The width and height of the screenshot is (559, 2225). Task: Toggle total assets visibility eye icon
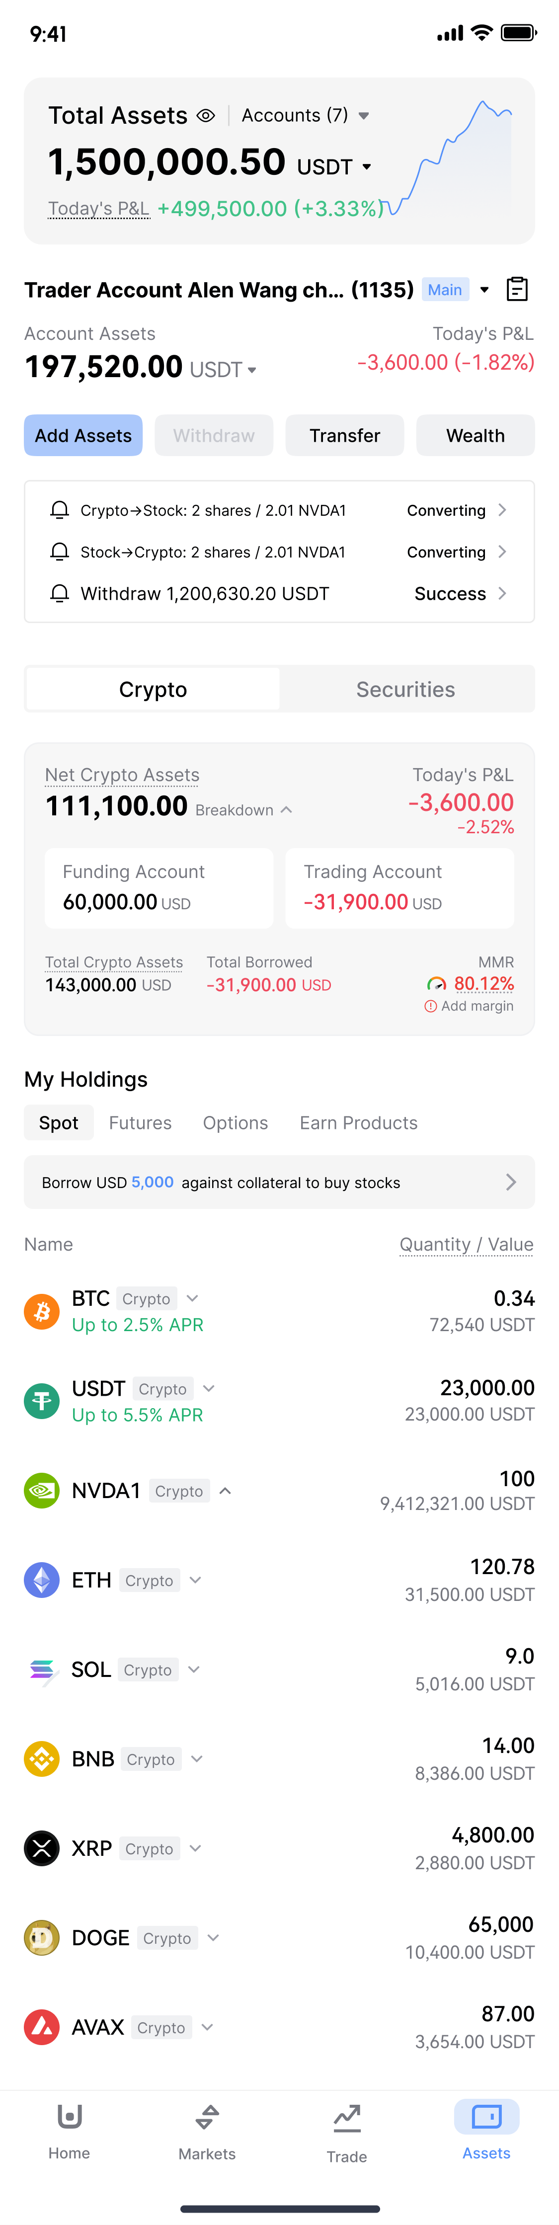point(206,116)
